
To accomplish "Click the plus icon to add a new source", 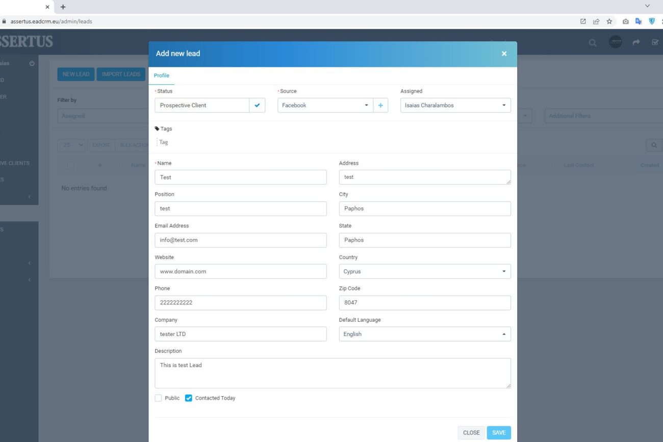I will [x=380, y=106].
